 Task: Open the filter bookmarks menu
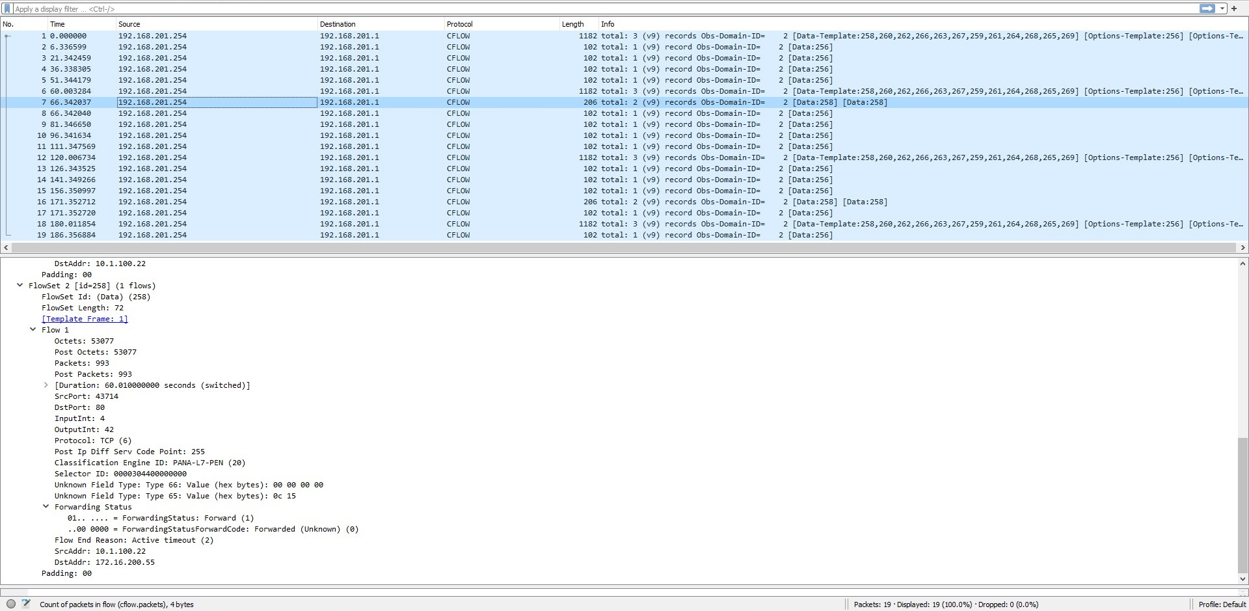(x=7, y=9)
